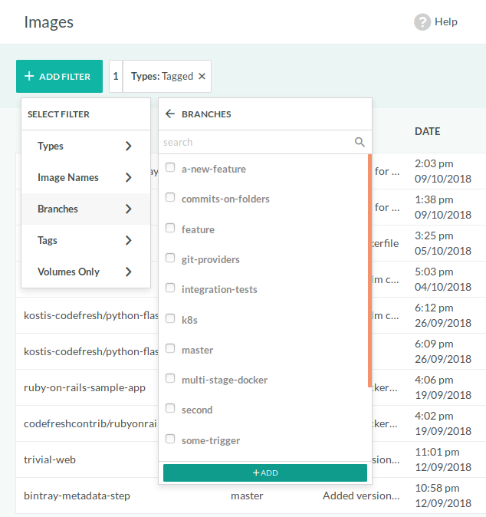Select Branches in the filter menu
Screen dimensions: 486x517
coord(58,209)
